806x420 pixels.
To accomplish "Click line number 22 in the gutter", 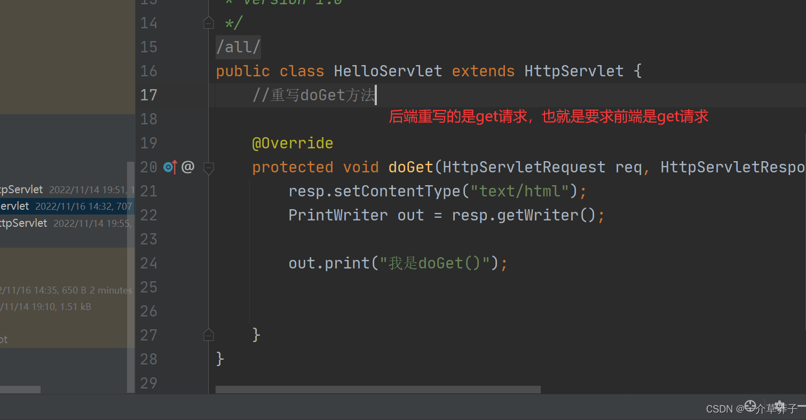I will (149, 215).
